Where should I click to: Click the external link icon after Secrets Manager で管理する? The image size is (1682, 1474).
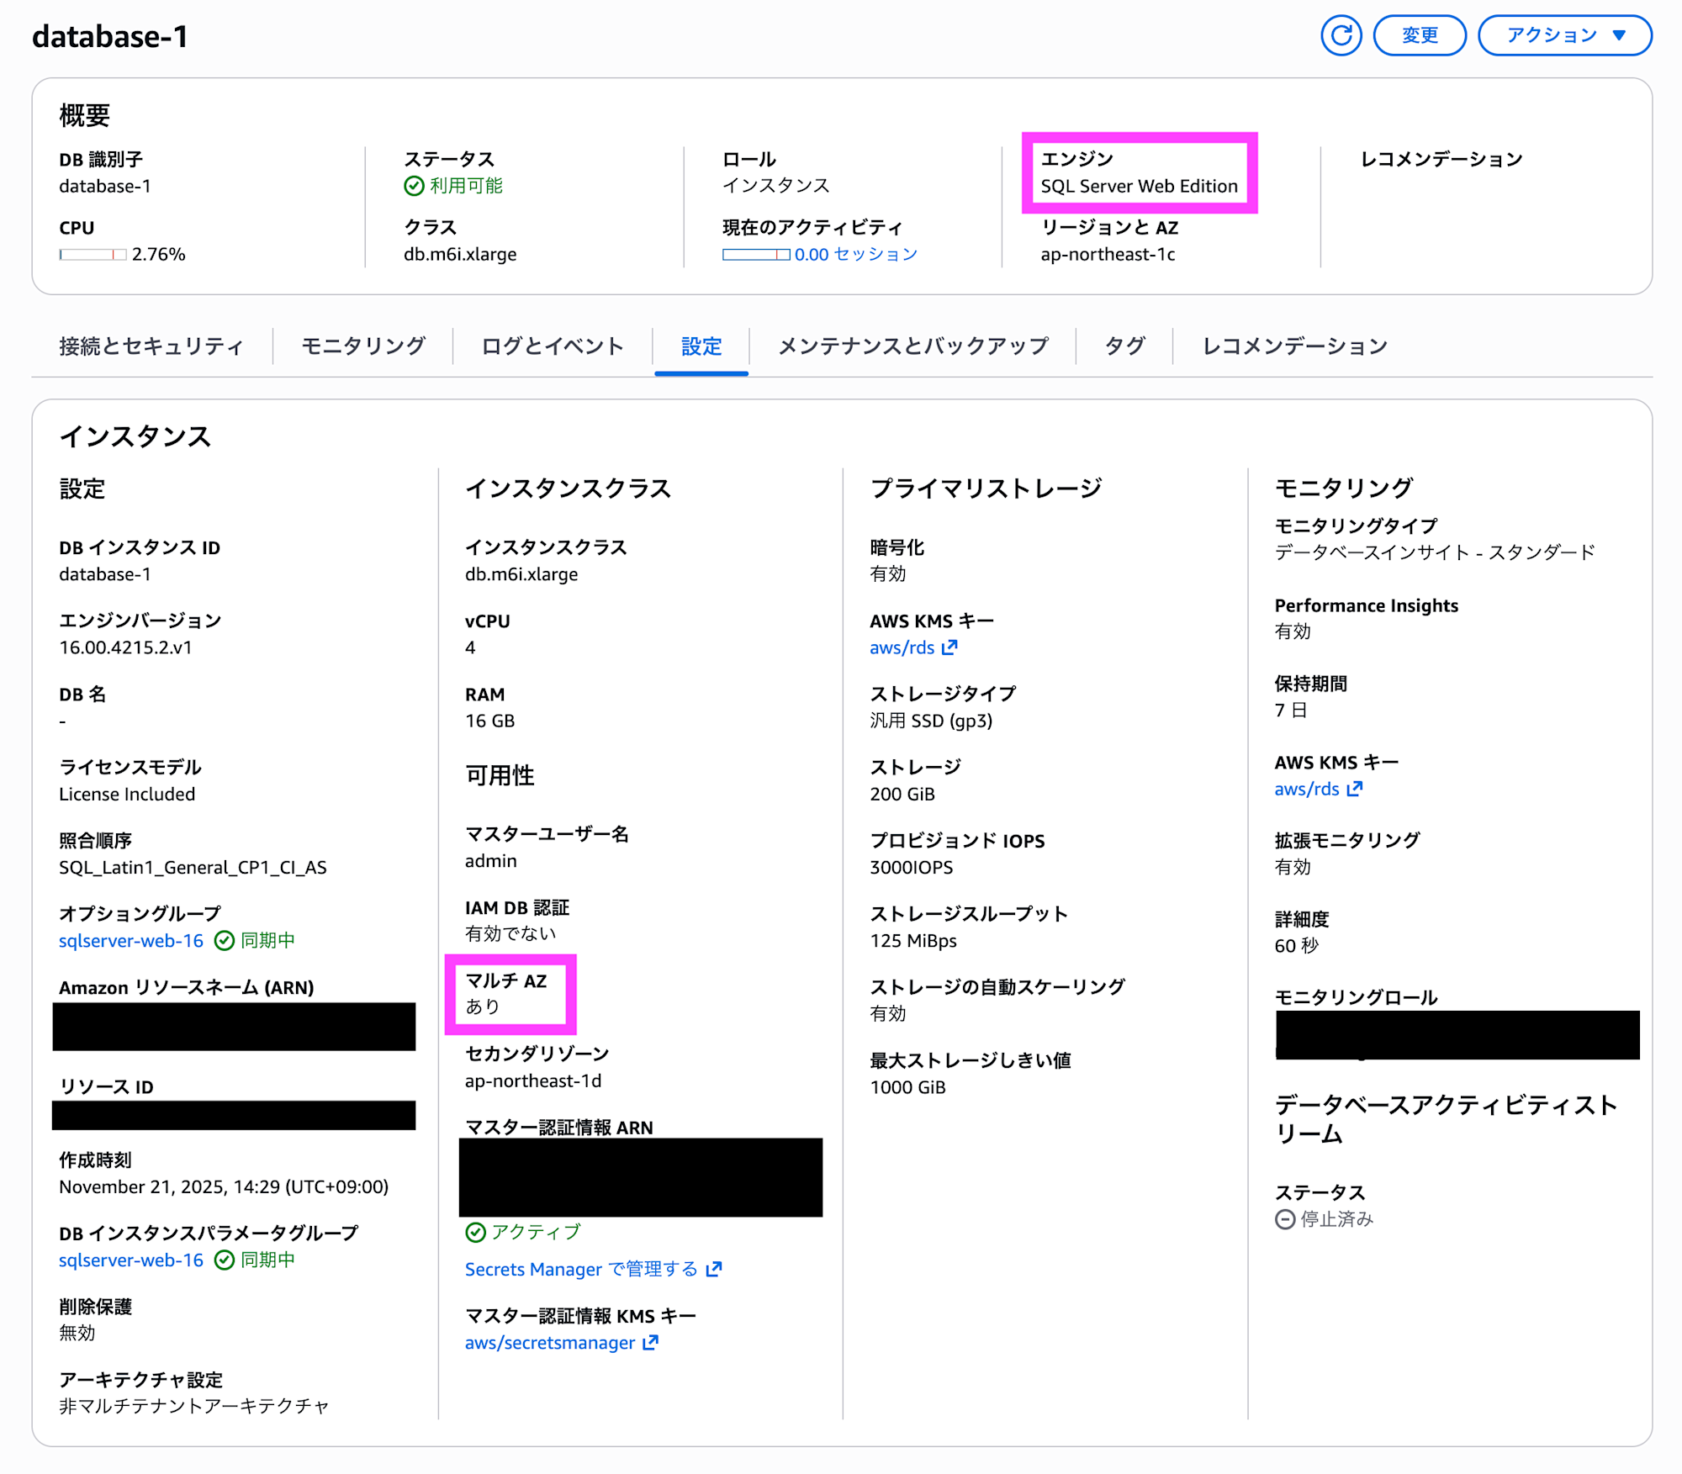[714, 1269]
